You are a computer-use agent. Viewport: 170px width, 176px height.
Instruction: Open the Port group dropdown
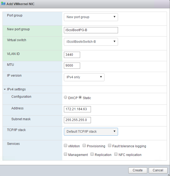pos(91,17)
